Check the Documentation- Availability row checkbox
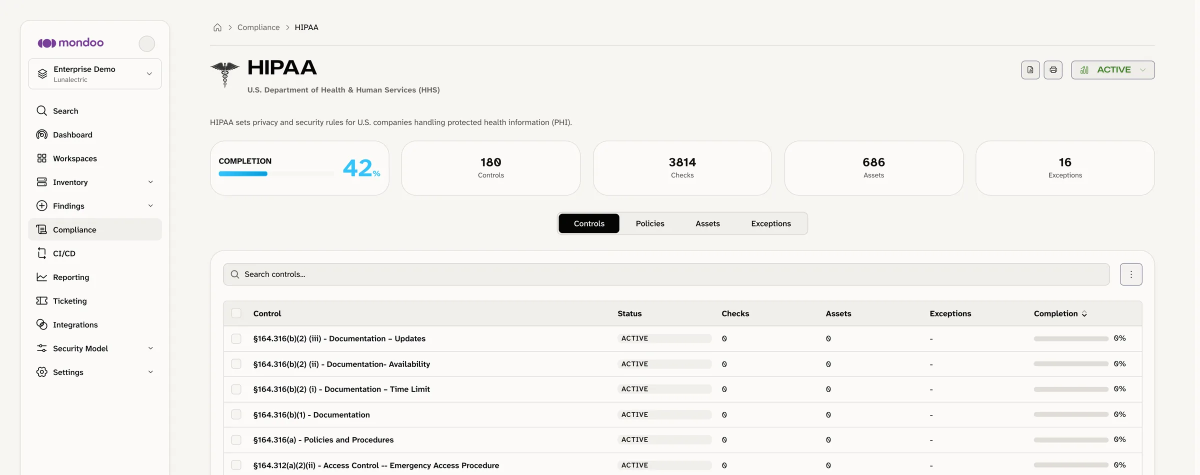 point(236,364)
